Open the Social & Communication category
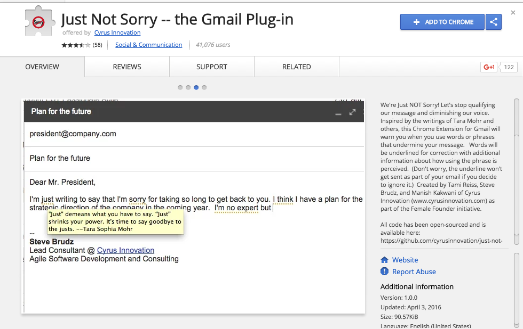This screenshot has height=329, width=523. 149,45
